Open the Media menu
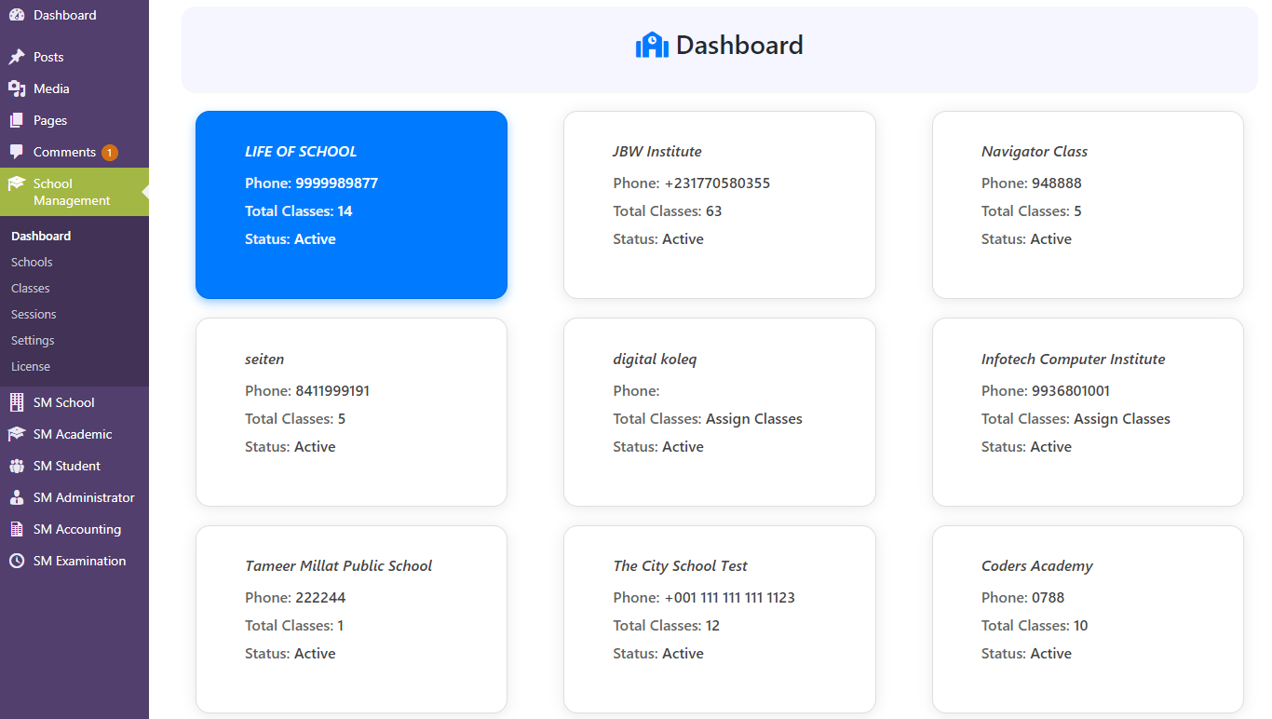Image resolution: width=1272 pixels, height=719 pixels. 74,88
